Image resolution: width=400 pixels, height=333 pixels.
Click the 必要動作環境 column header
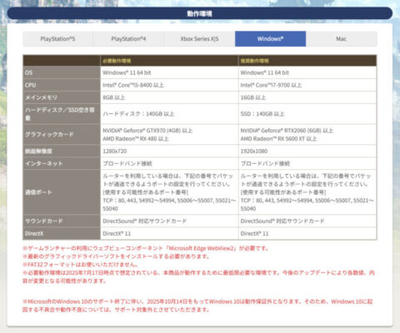(169, 61)
